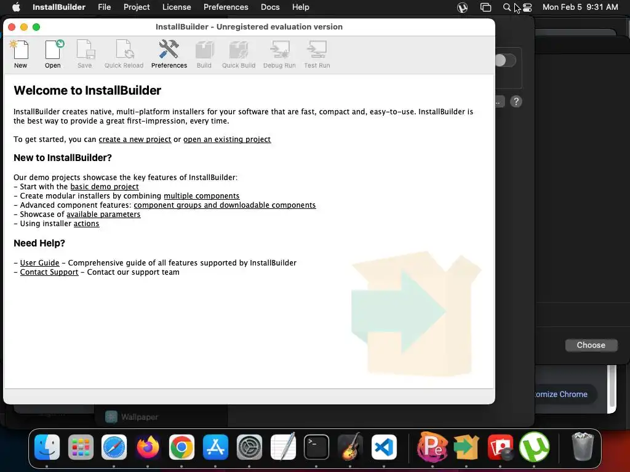Viewport: 630px width, 472px height.
Task: Click the Quick Reload toolbar icon
Action: [124, 54]
